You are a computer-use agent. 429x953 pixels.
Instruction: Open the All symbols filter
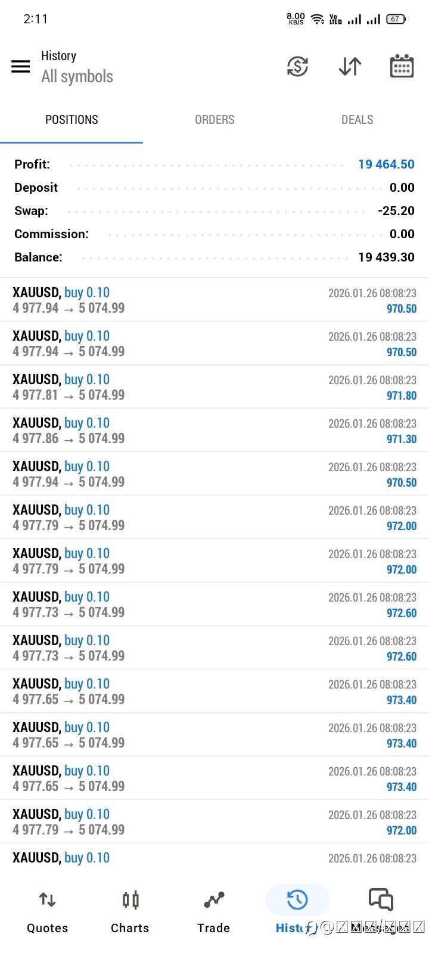point(77,76)
